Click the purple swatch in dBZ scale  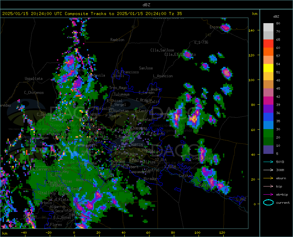coord(268,109)
